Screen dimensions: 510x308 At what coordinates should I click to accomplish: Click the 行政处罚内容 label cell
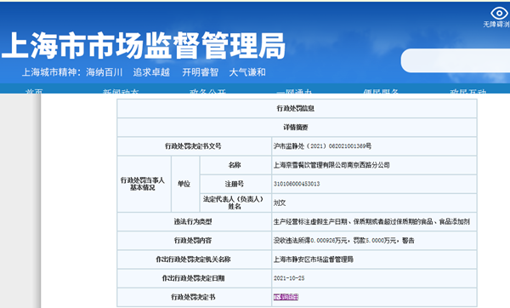194,241
